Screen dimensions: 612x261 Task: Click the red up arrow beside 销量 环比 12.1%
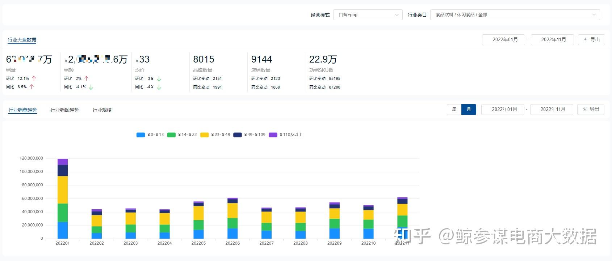tap(34, 78)
